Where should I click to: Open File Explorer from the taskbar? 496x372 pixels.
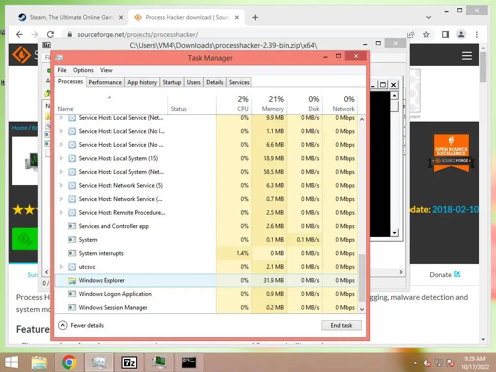click(x=39, y=362)
